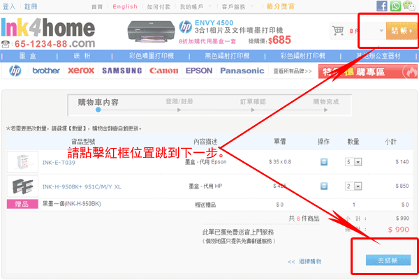
Task: Click the blue 去結帳 button
Action: click(388, 260)
